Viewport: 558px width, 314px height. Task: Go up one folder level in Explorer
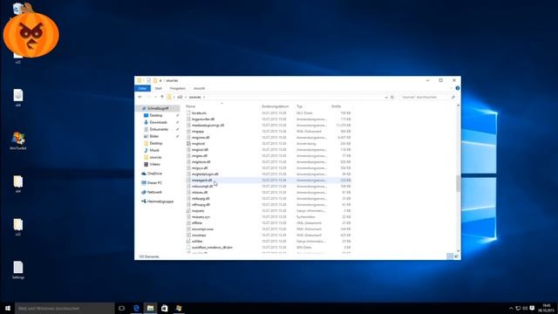tap(162, 97)
